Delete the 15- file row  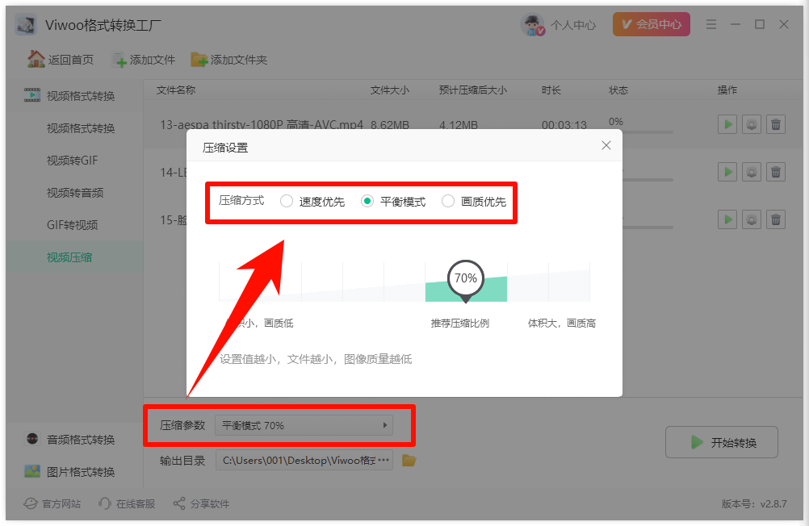coord(775,219)
